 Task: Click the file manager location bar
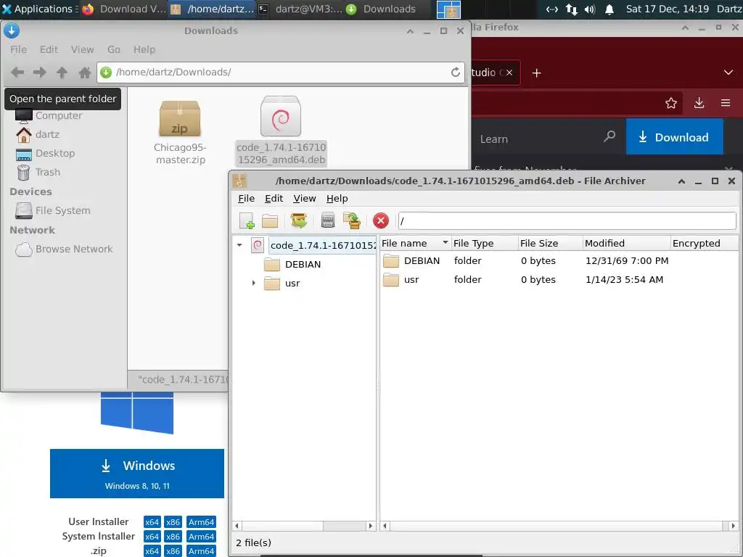coord(281,72)
